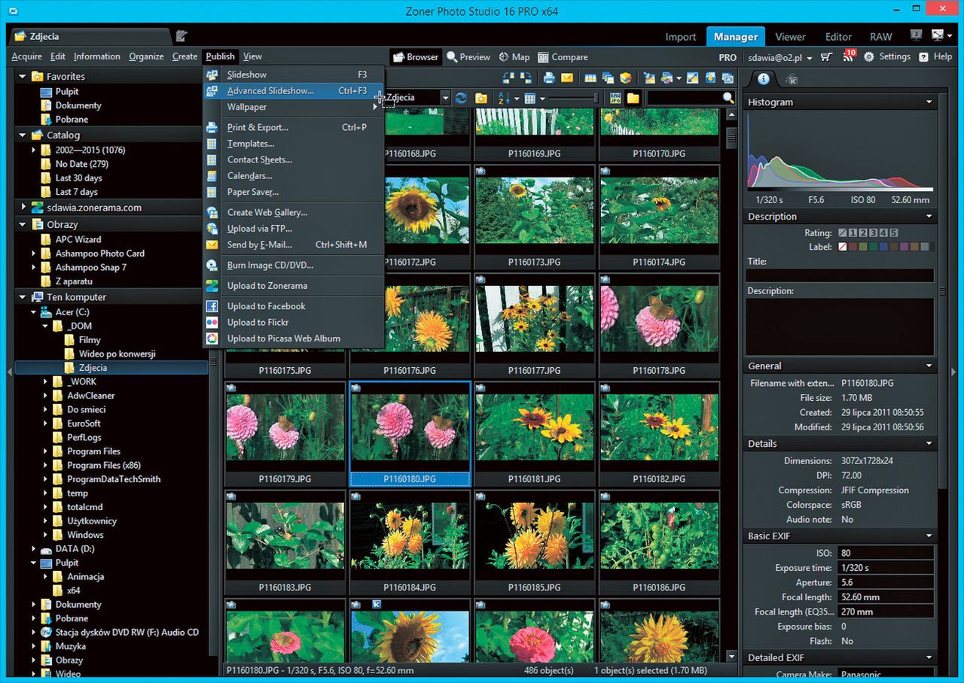The image size is (964, 683).
Task: Choose Create Web Gallery menu entry
Action: pos(294,213)
